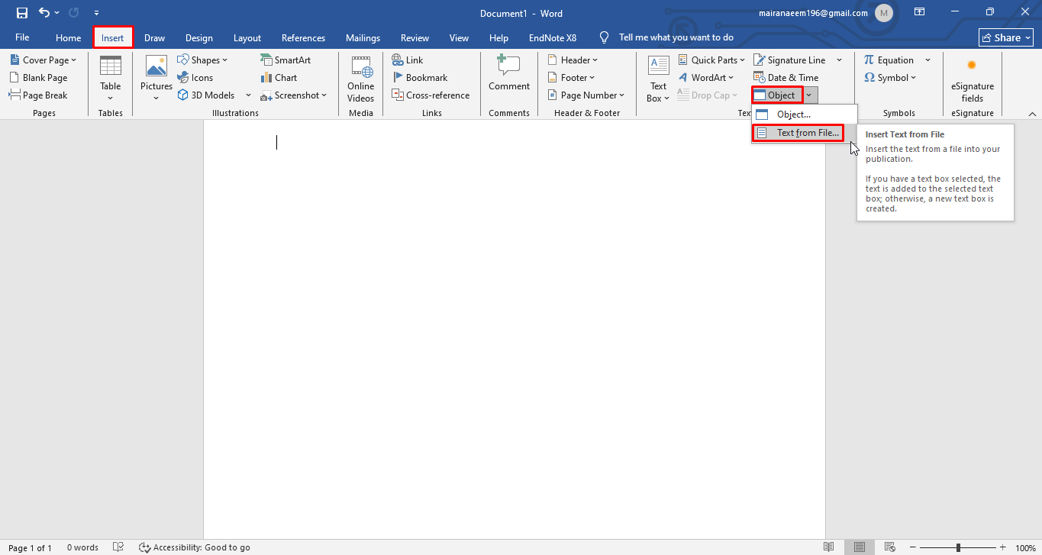Insert a Page Break
The height and width of the screenshot is (555, 1042).
pos(39,95)
